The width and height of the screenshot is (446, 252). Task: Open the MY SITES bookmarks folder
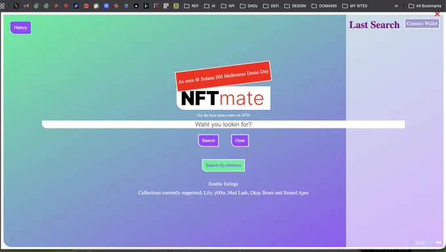click(x=355, y=6)
